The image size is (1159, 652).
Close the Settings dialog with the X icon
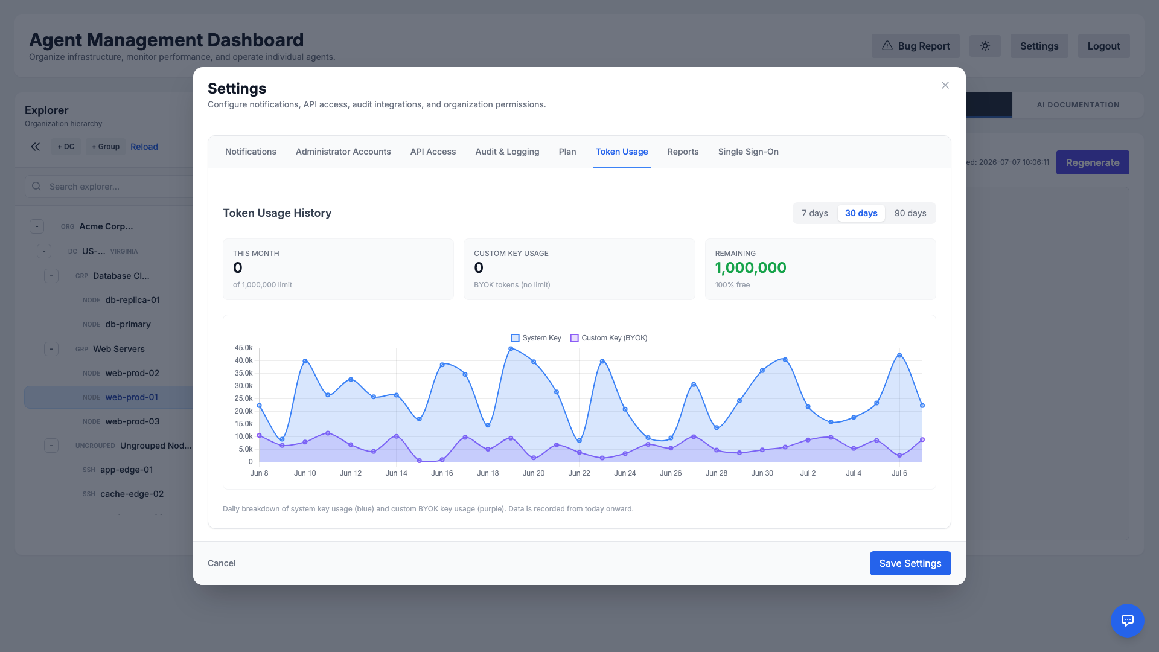(945, 85)
